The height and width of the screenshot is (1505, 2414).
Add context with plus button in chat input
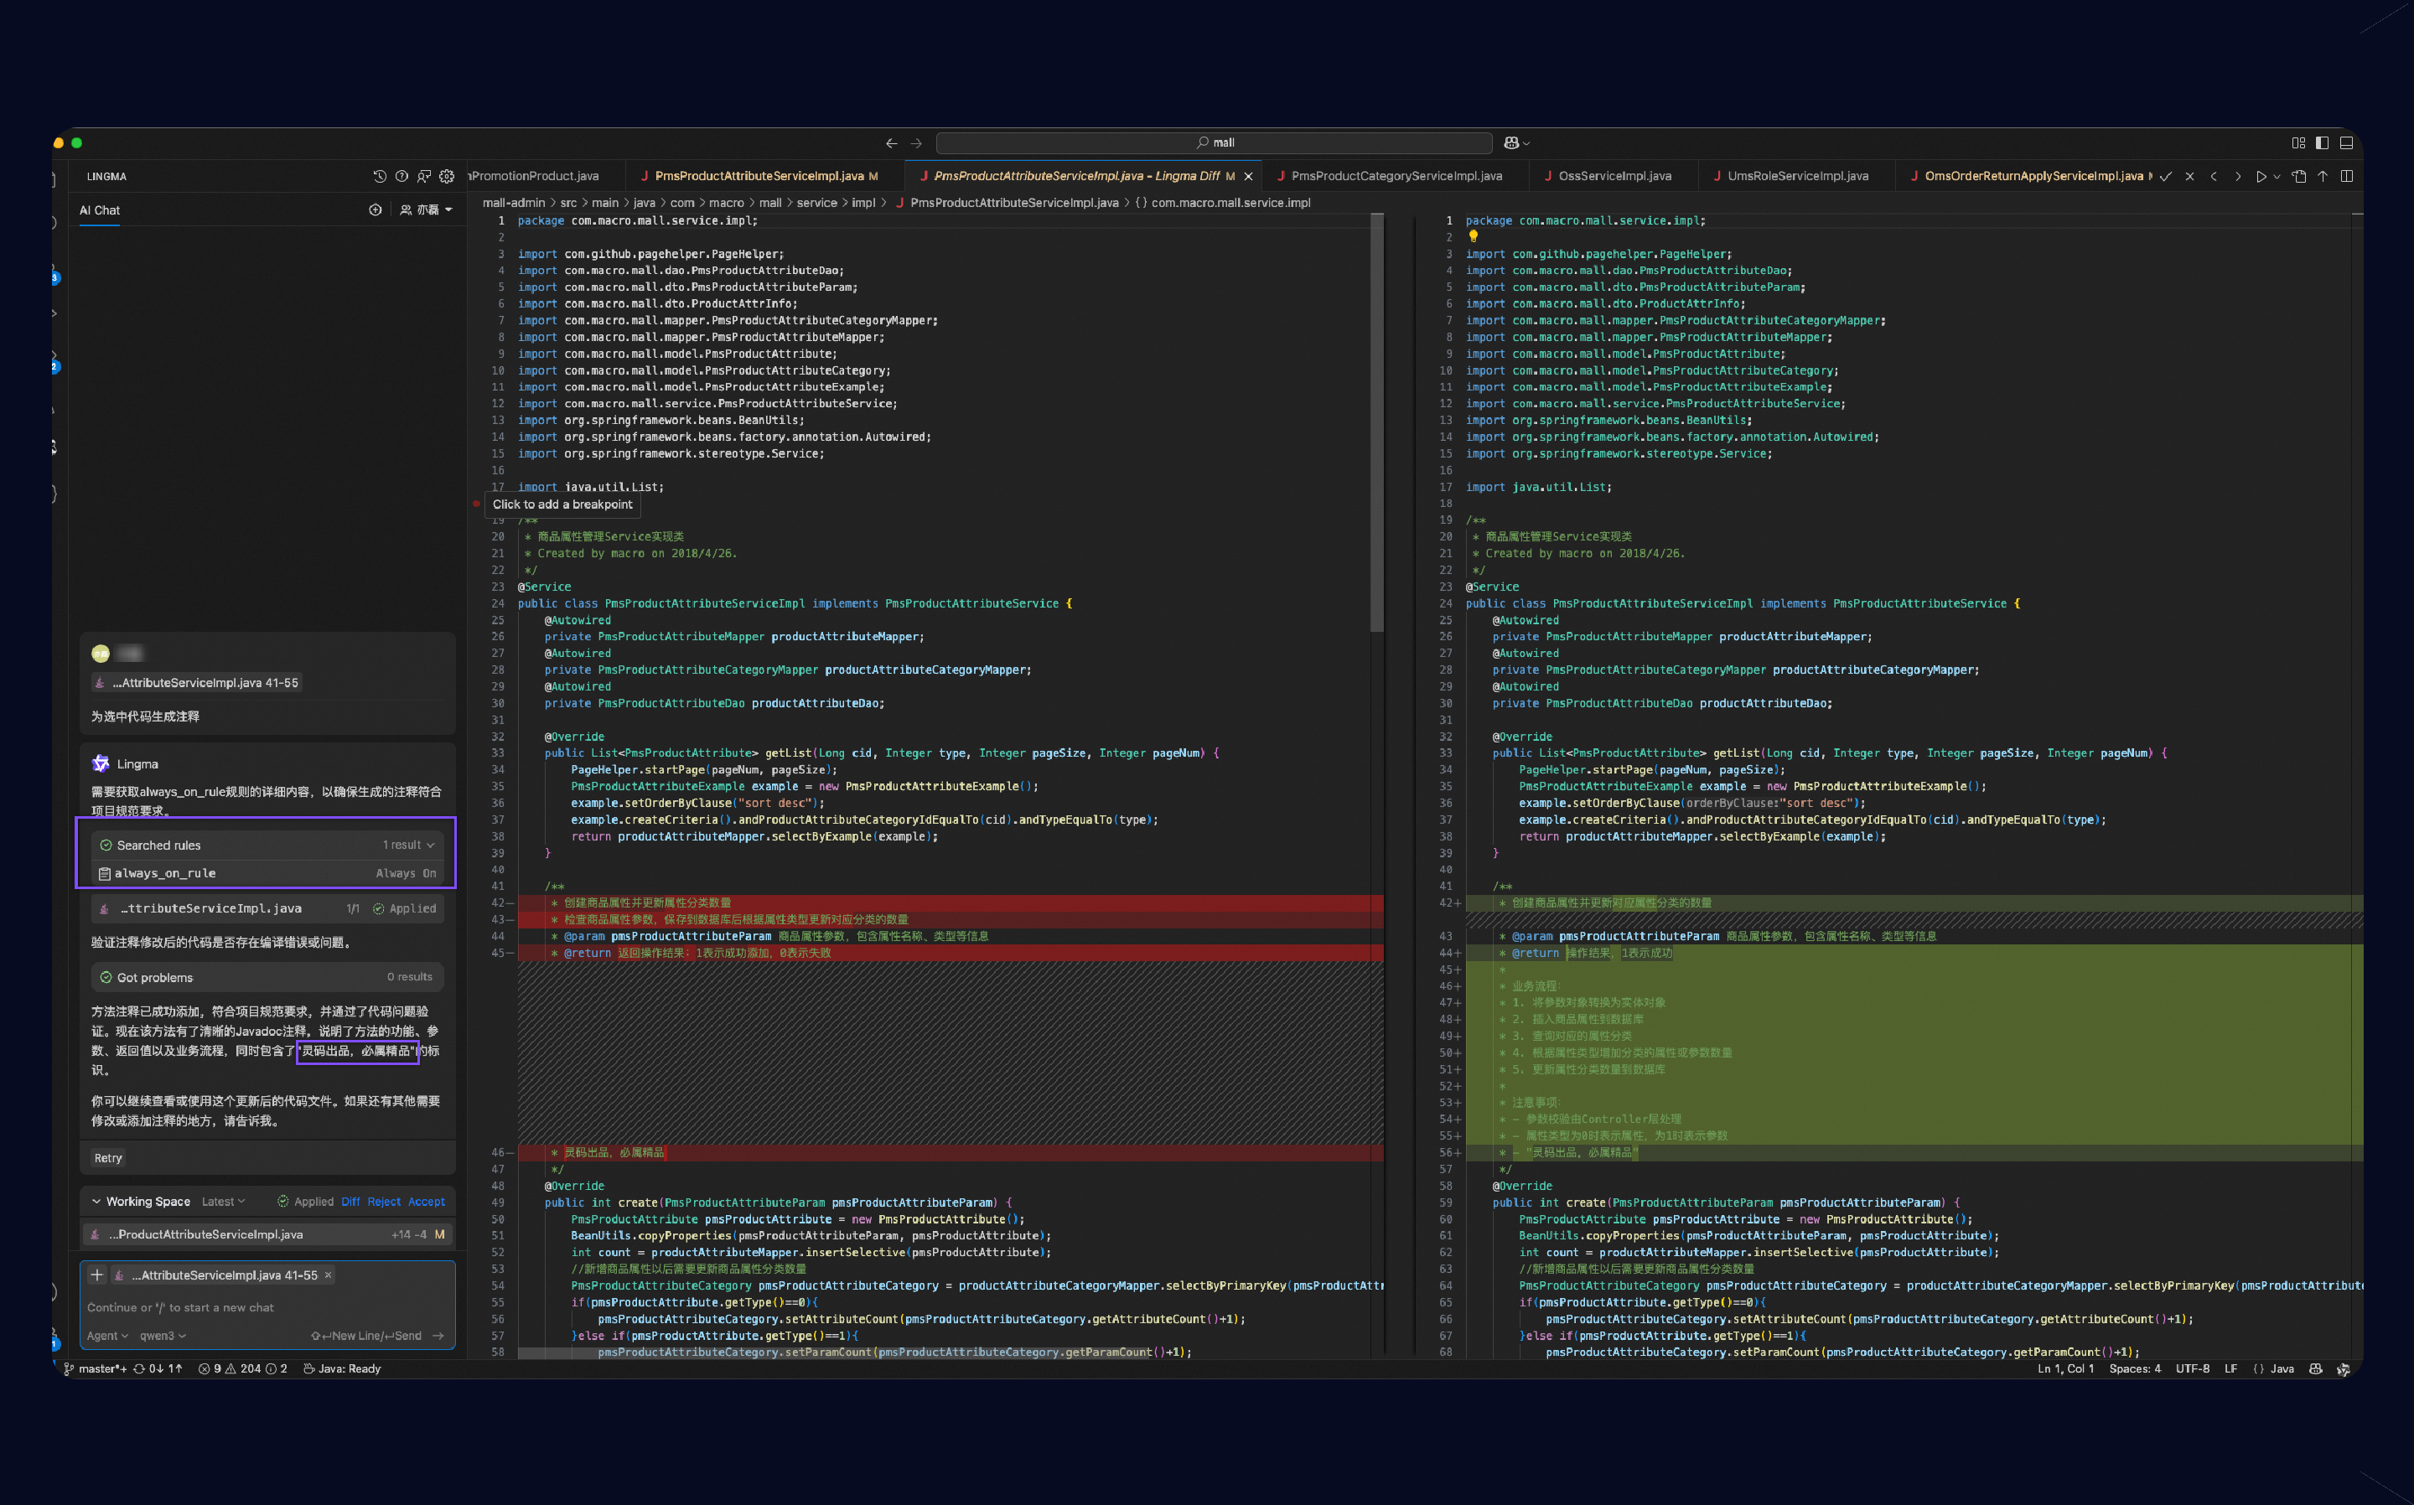(96, 1275)
